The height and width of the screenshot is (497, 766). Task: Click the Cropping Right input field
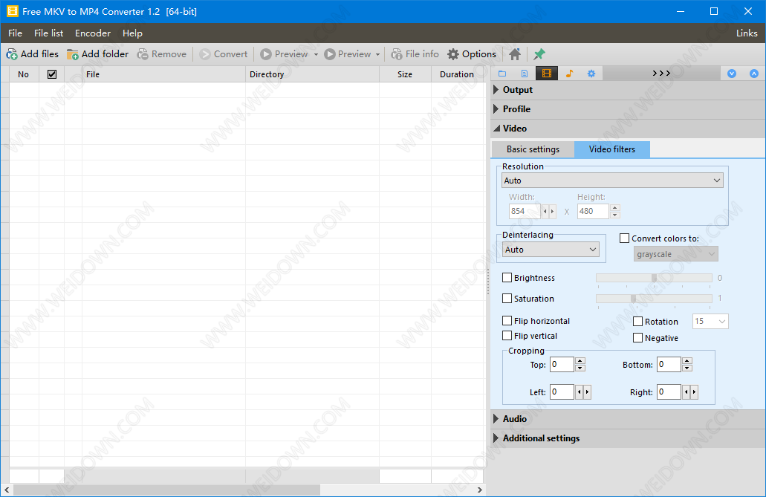point(669,392)
